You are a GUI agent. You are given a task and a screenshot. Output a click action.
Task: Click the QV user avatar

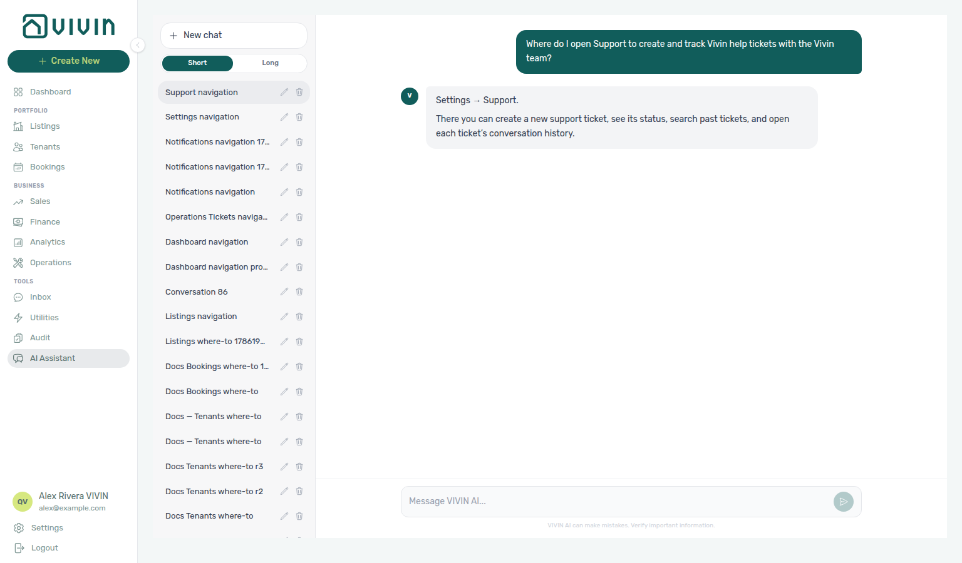point(23,502)
